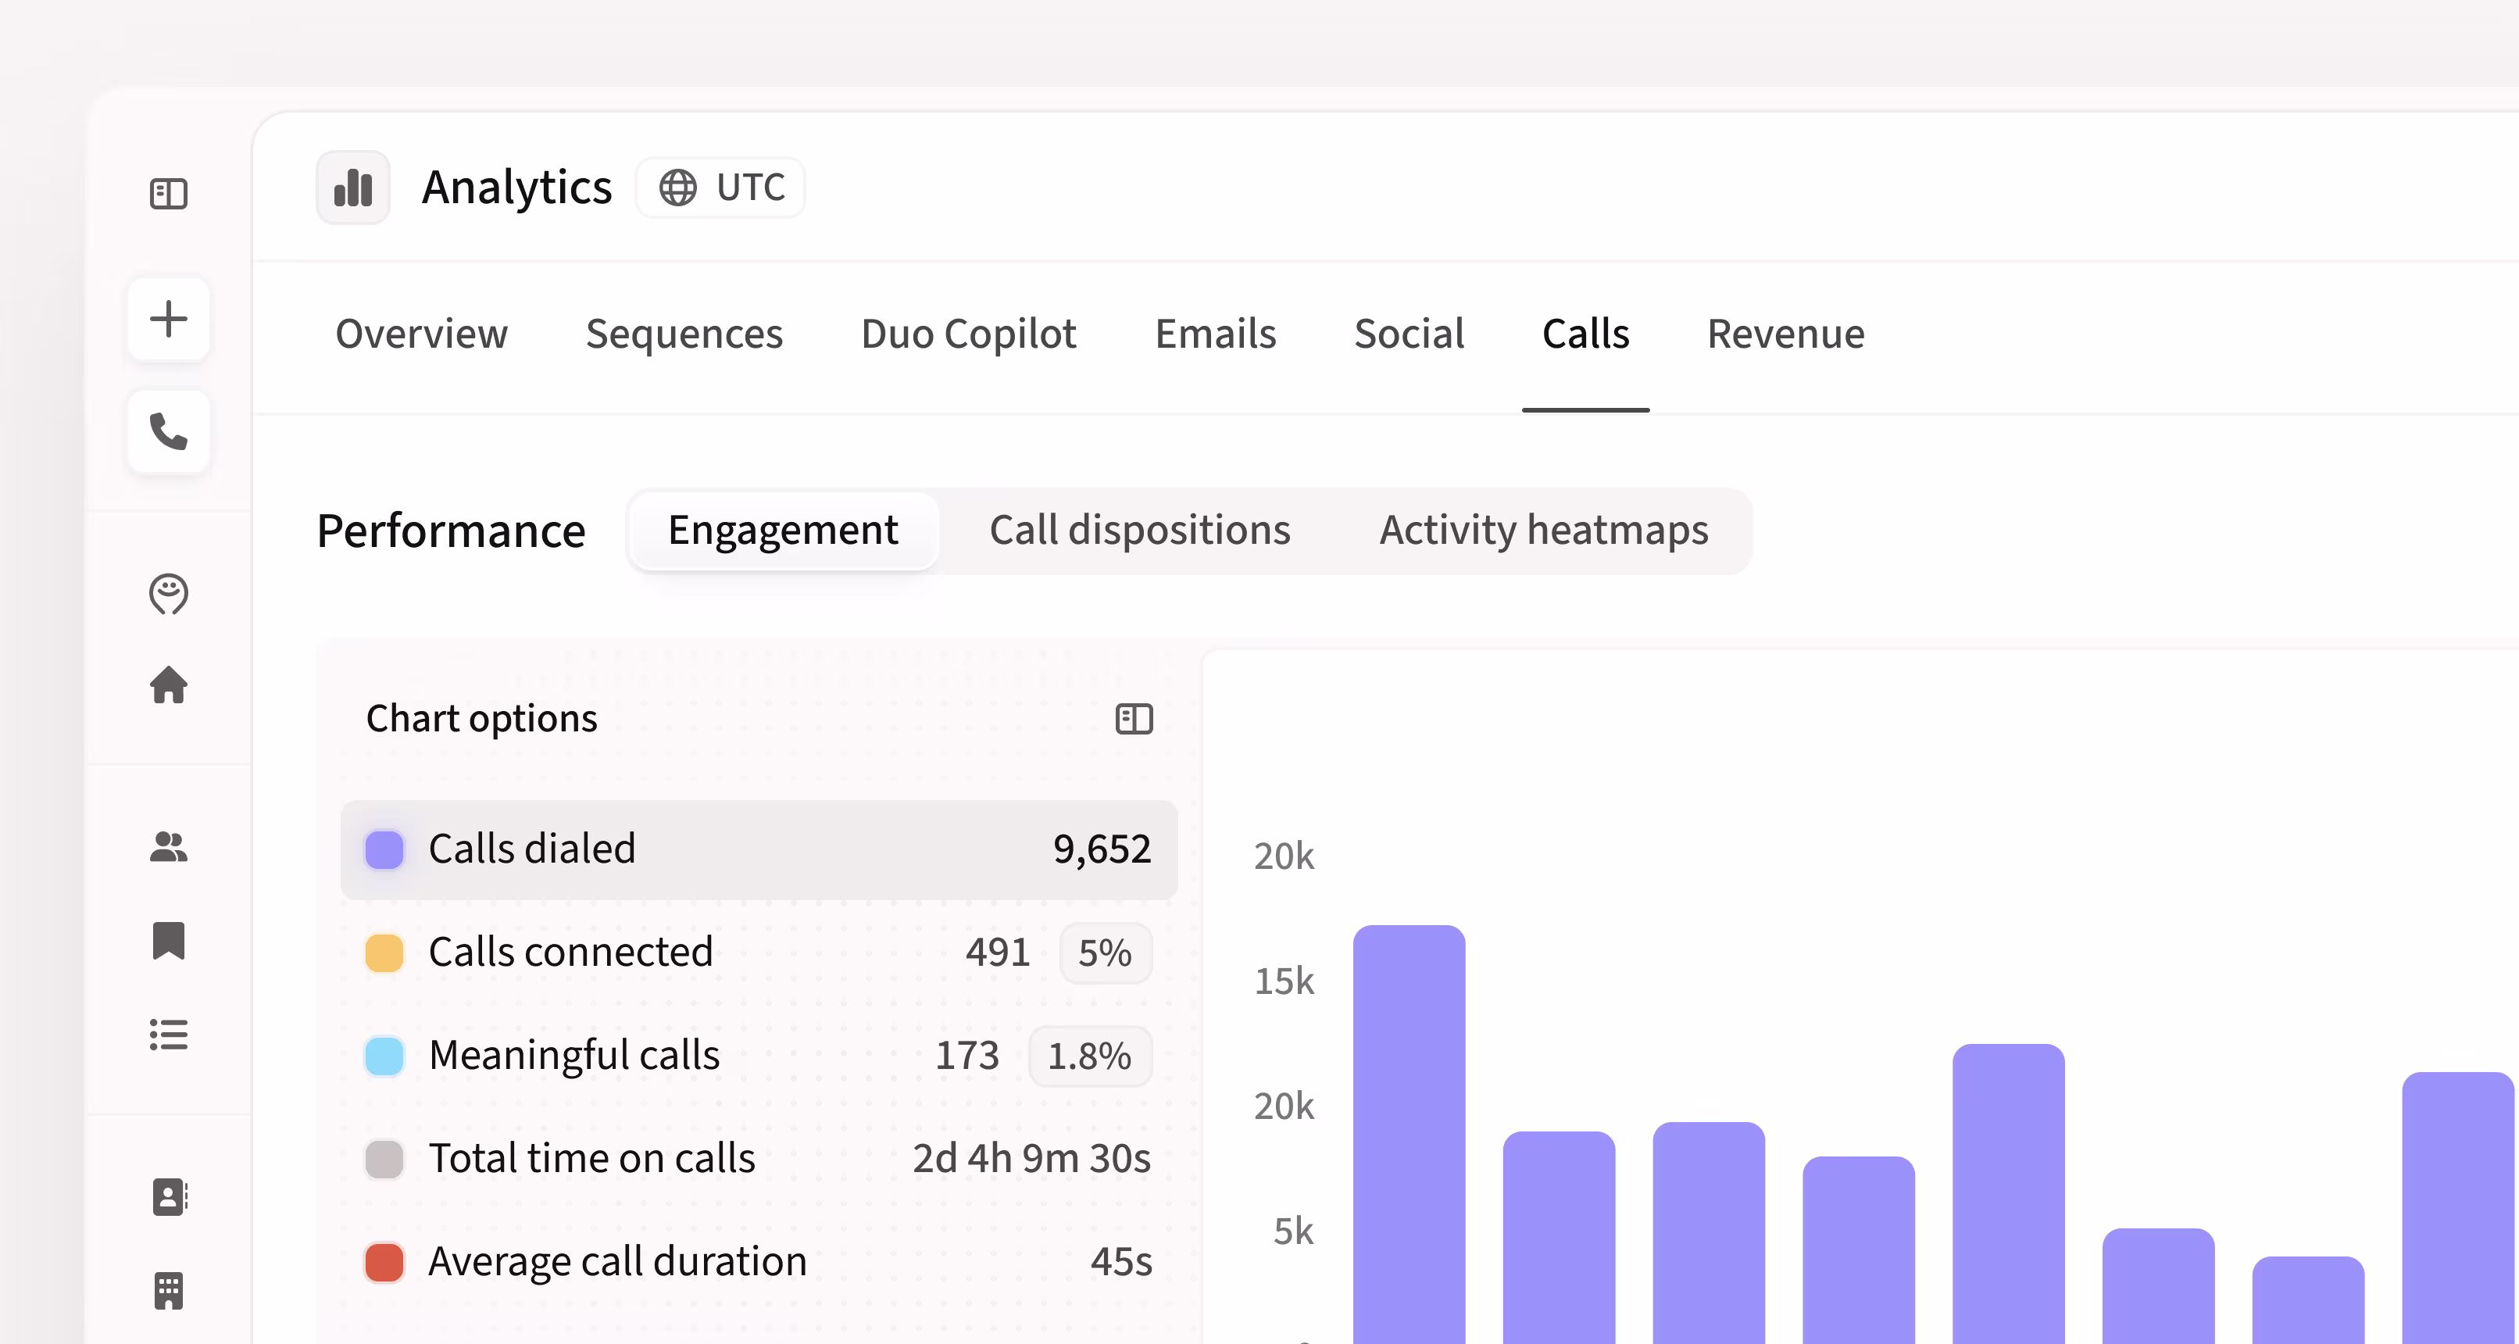Click the yellow Calls connected swatch
2519x1344 pixels.
[384, 953]
